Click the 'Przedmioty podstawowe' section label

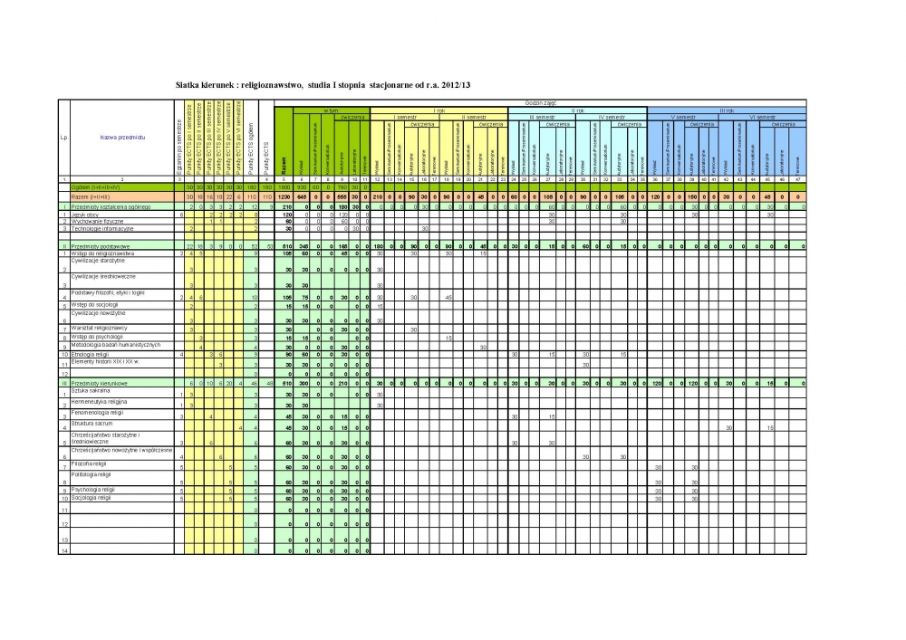pyautogui.click(x=101, y=245)
